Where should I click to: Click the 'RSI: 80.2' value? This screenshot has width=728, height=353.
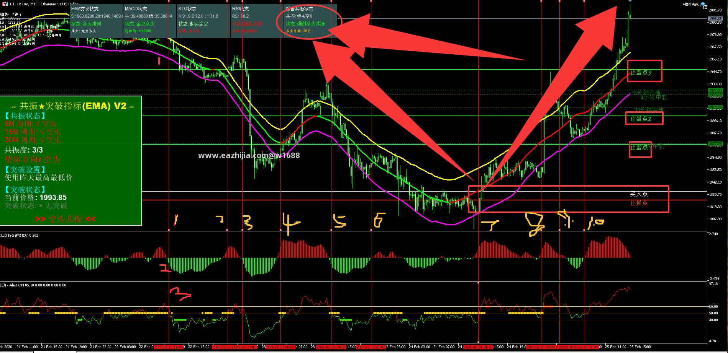[x=240, y=16]
